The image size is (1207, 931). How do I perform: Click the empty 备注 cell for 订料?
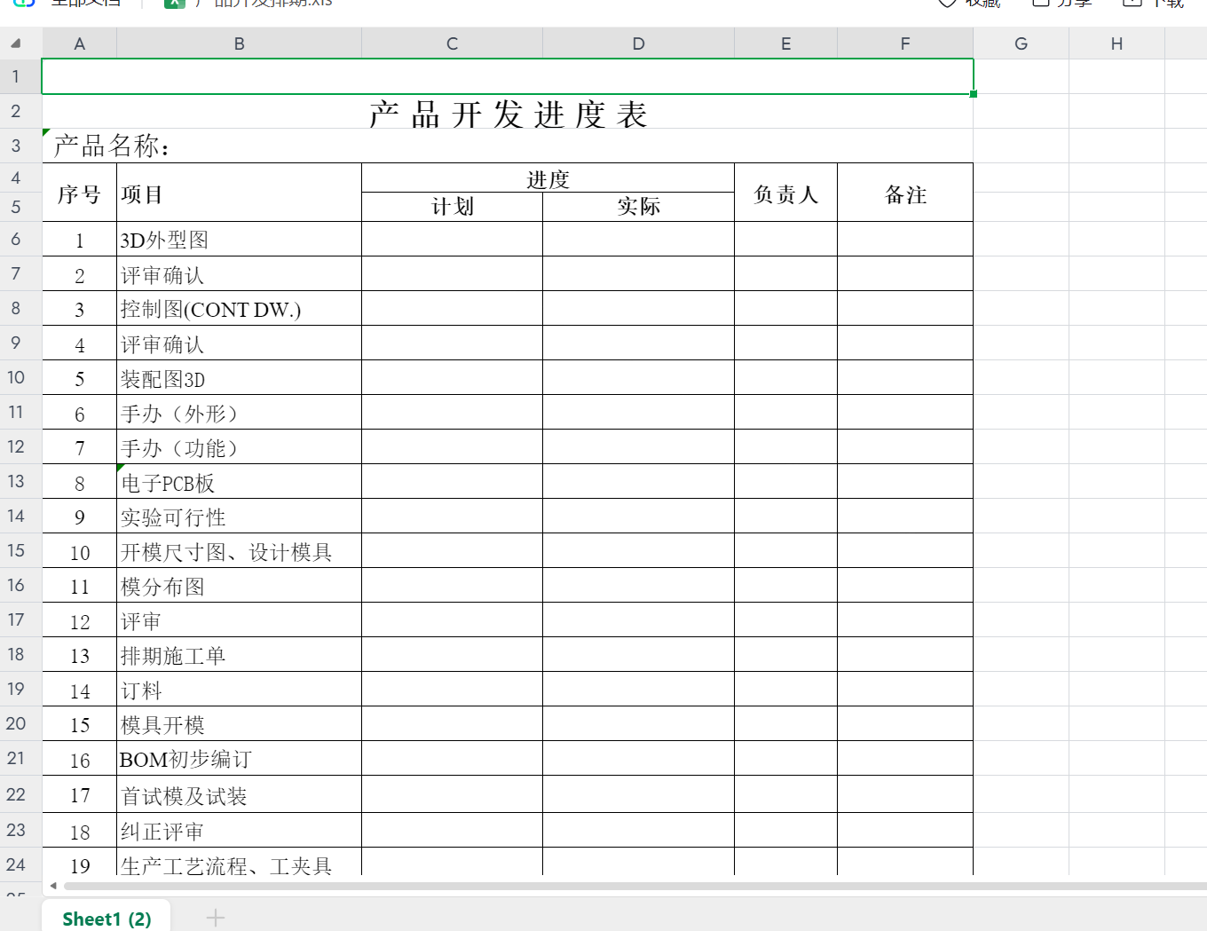click(905, 690)
